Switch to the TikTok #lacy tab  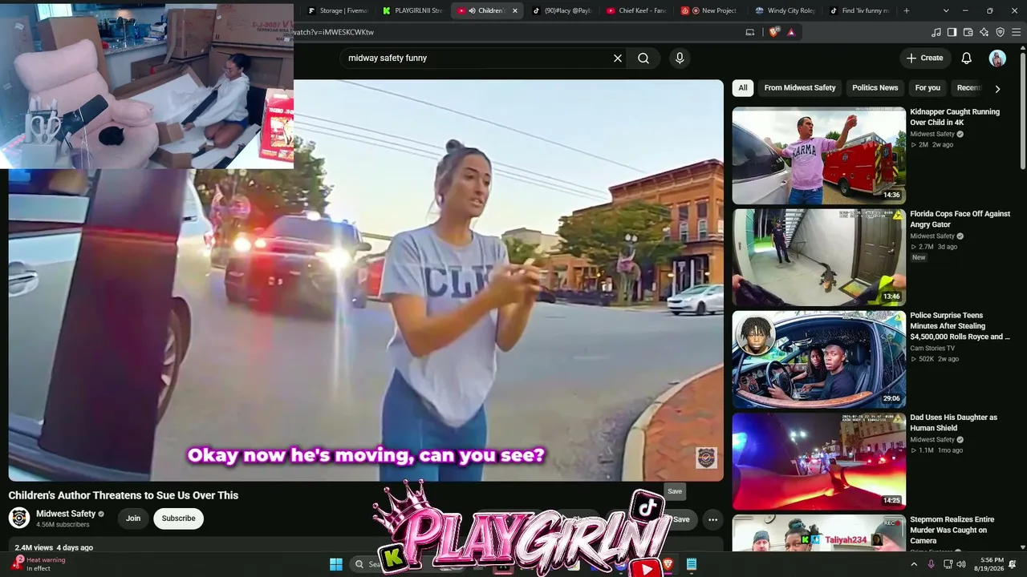562,10
